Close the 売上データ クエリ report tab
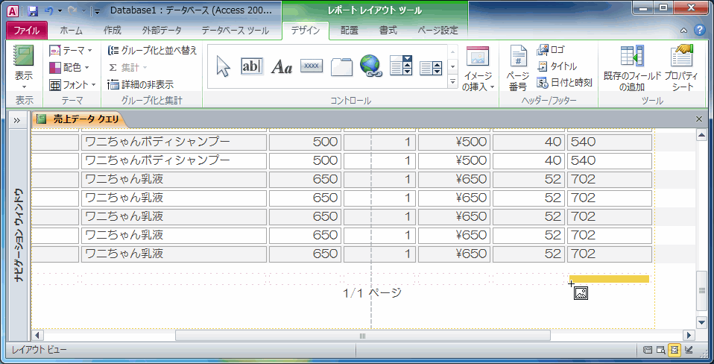 tap(699, 119)
